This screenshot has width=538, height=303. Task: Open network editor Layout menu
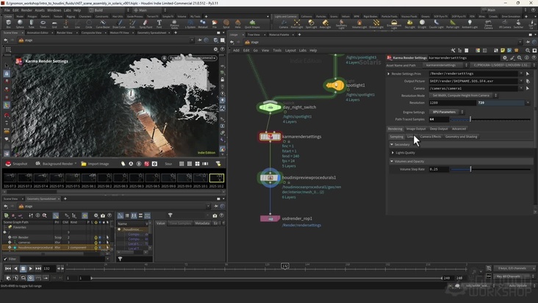click(290, 51)
